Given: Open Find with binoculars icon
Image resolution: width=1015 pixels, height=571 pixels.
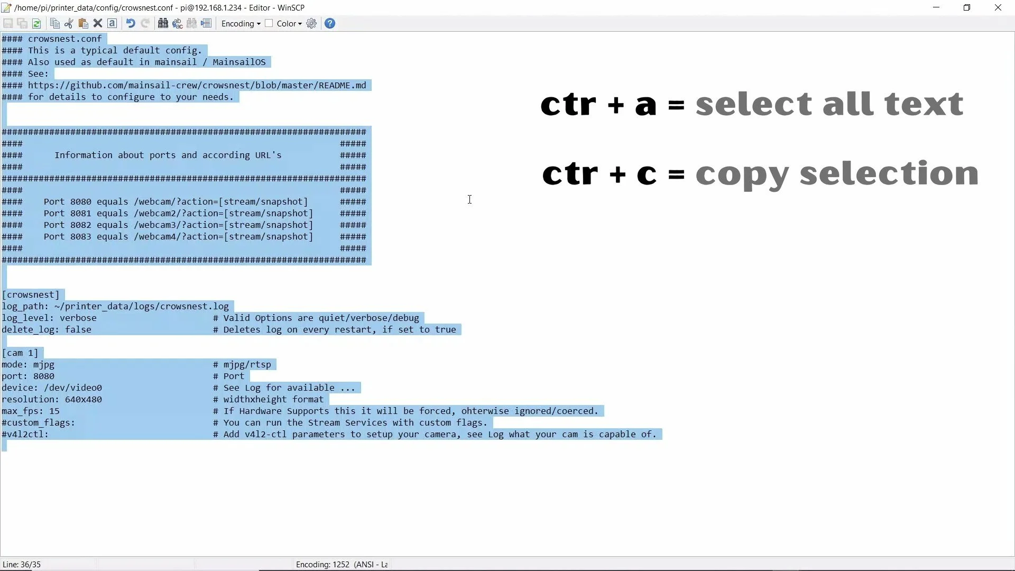Looking at the screenshot, I should click(x=163, y=23).
